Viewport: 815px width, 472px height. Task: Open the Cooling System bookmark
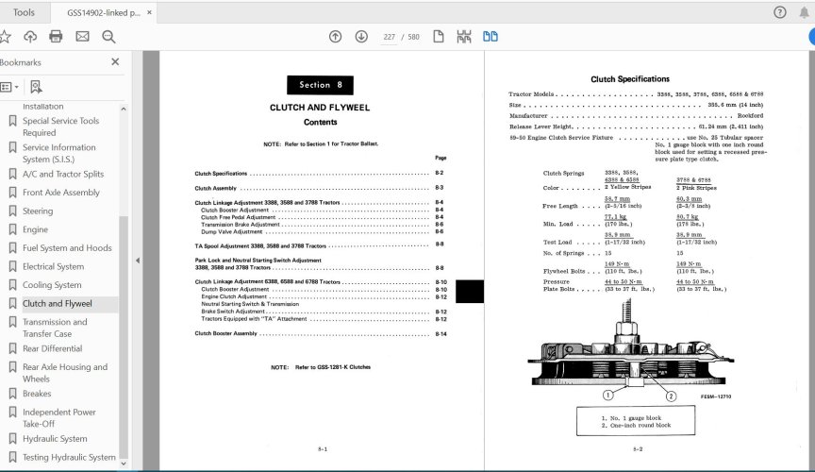click(x=52, y=285)
